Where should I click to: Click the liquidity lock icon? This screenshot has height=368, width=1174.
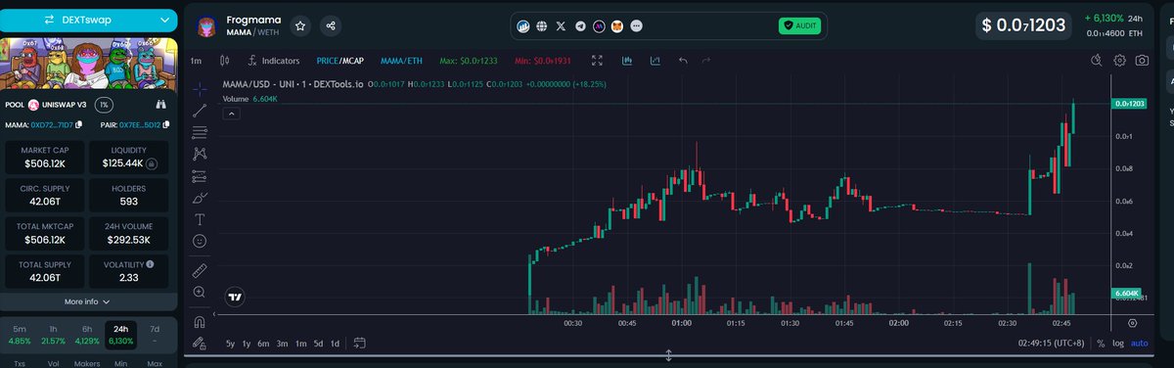pos(152,162)
